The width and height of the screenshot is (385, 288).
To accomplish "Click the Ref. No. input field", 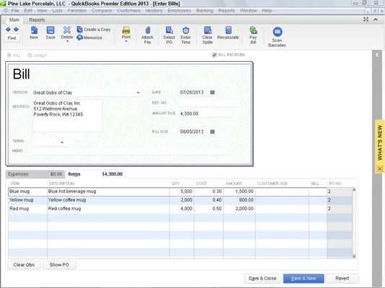I will click(208, 103).
